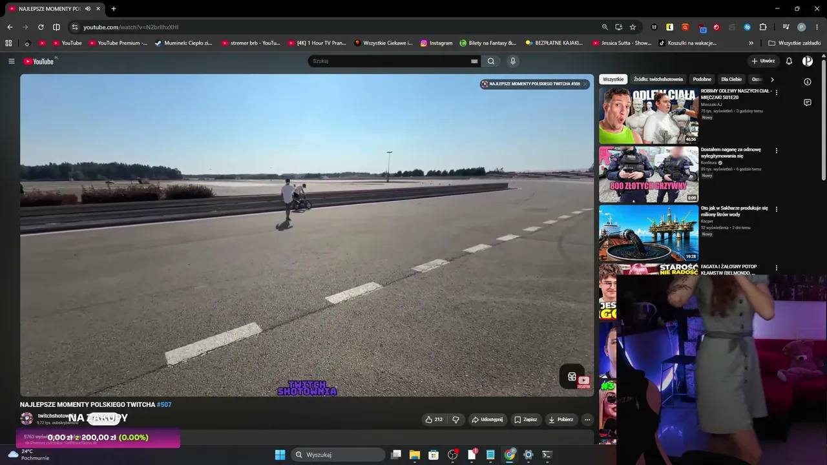Viewport: 827px width, 465px height.
Task: Open options for Sakhara water video
Action: pos(777,209)
